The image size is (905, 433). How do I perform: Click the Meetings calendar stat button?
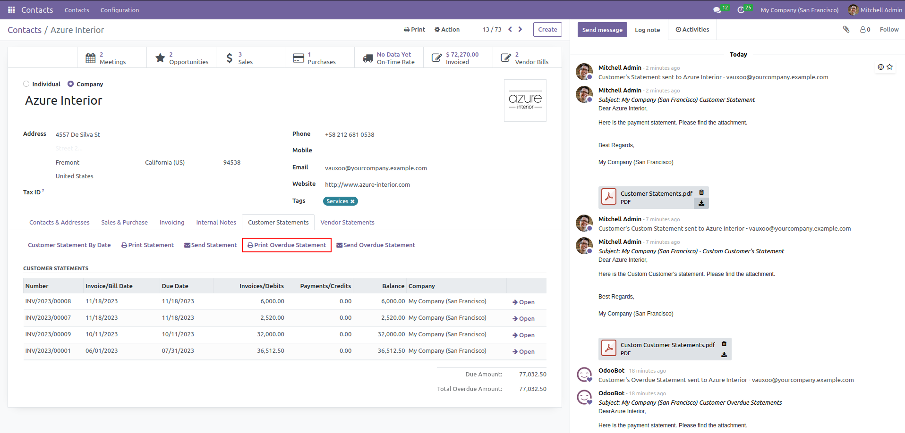(112, 58)
